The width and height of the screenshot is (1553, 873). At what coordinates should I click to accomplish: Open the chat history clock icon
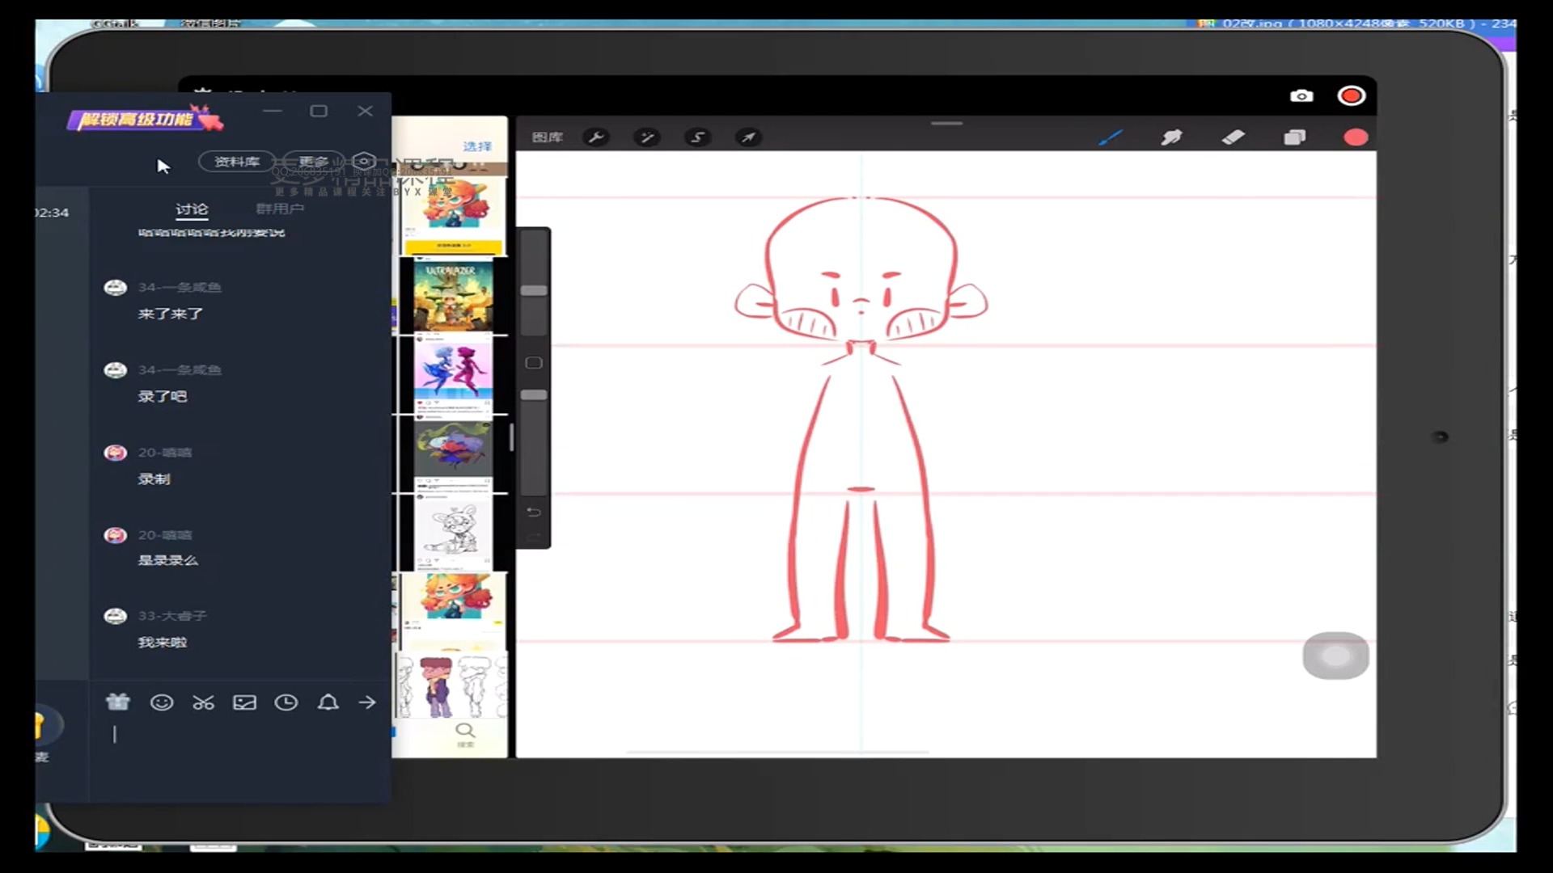[x=286, y=702]
